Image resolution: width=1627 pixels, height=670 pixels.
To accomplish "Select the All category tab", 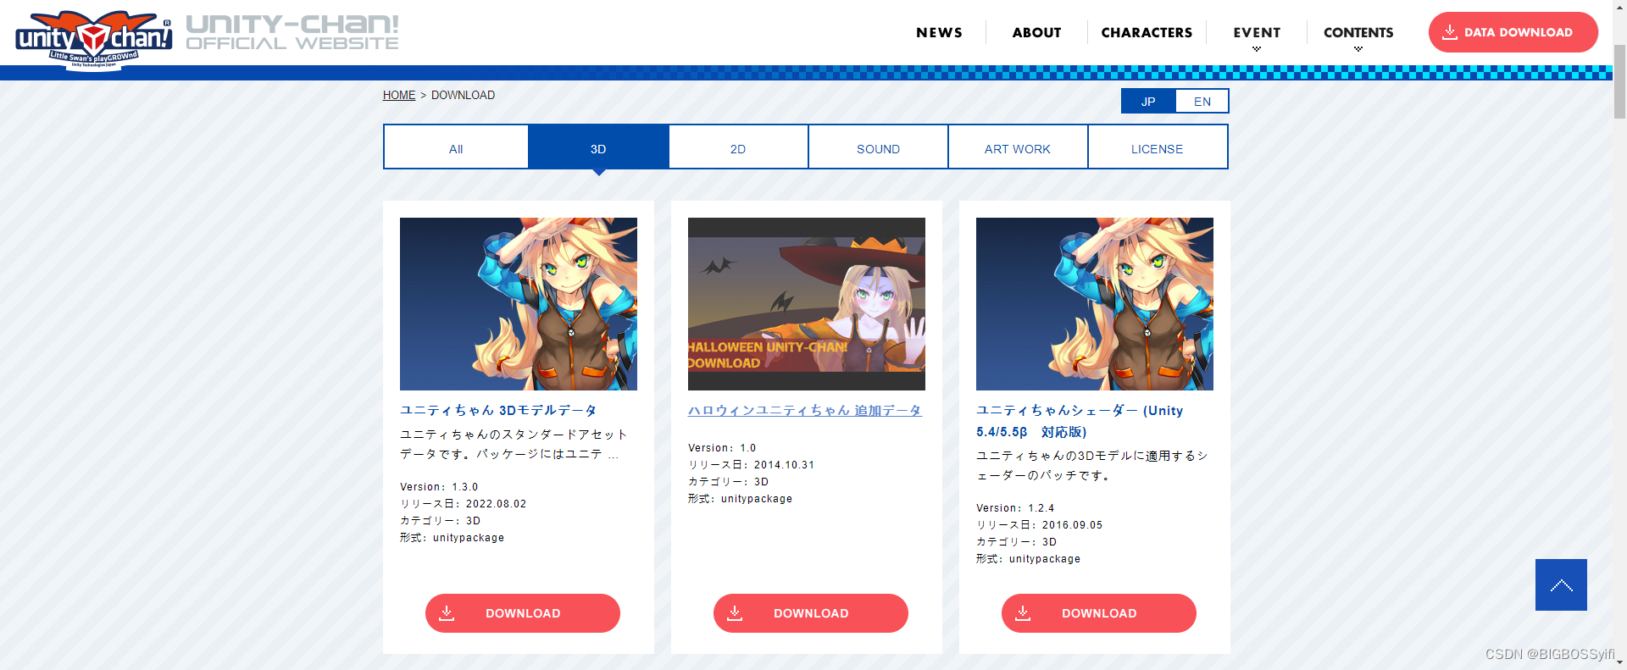I will tap(456, 147).
